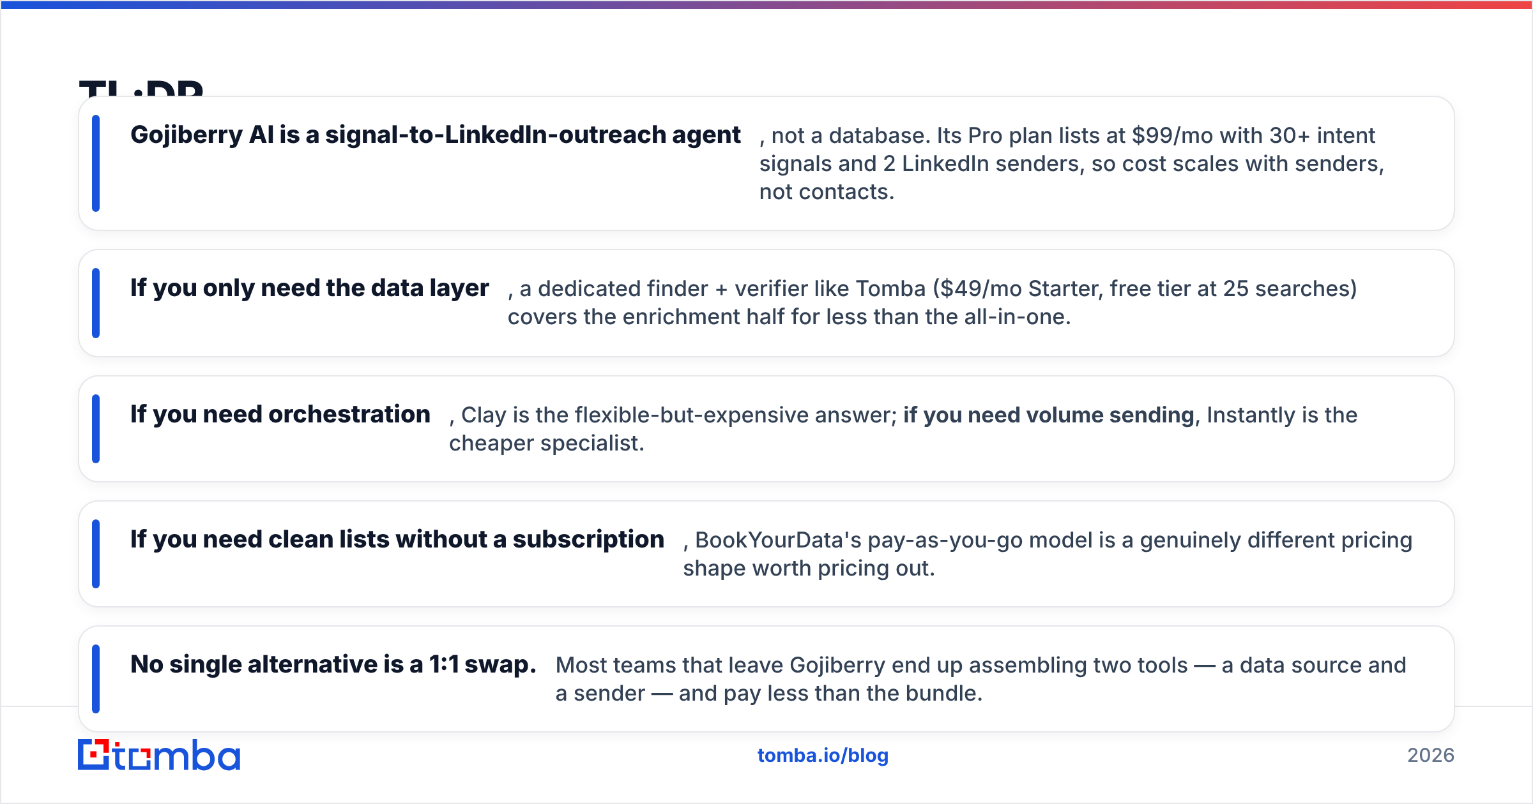The image size is (1533, 804).
Task: Select 'No single alternative is a 1:1 swap' heading
Action: coord(333,664)
